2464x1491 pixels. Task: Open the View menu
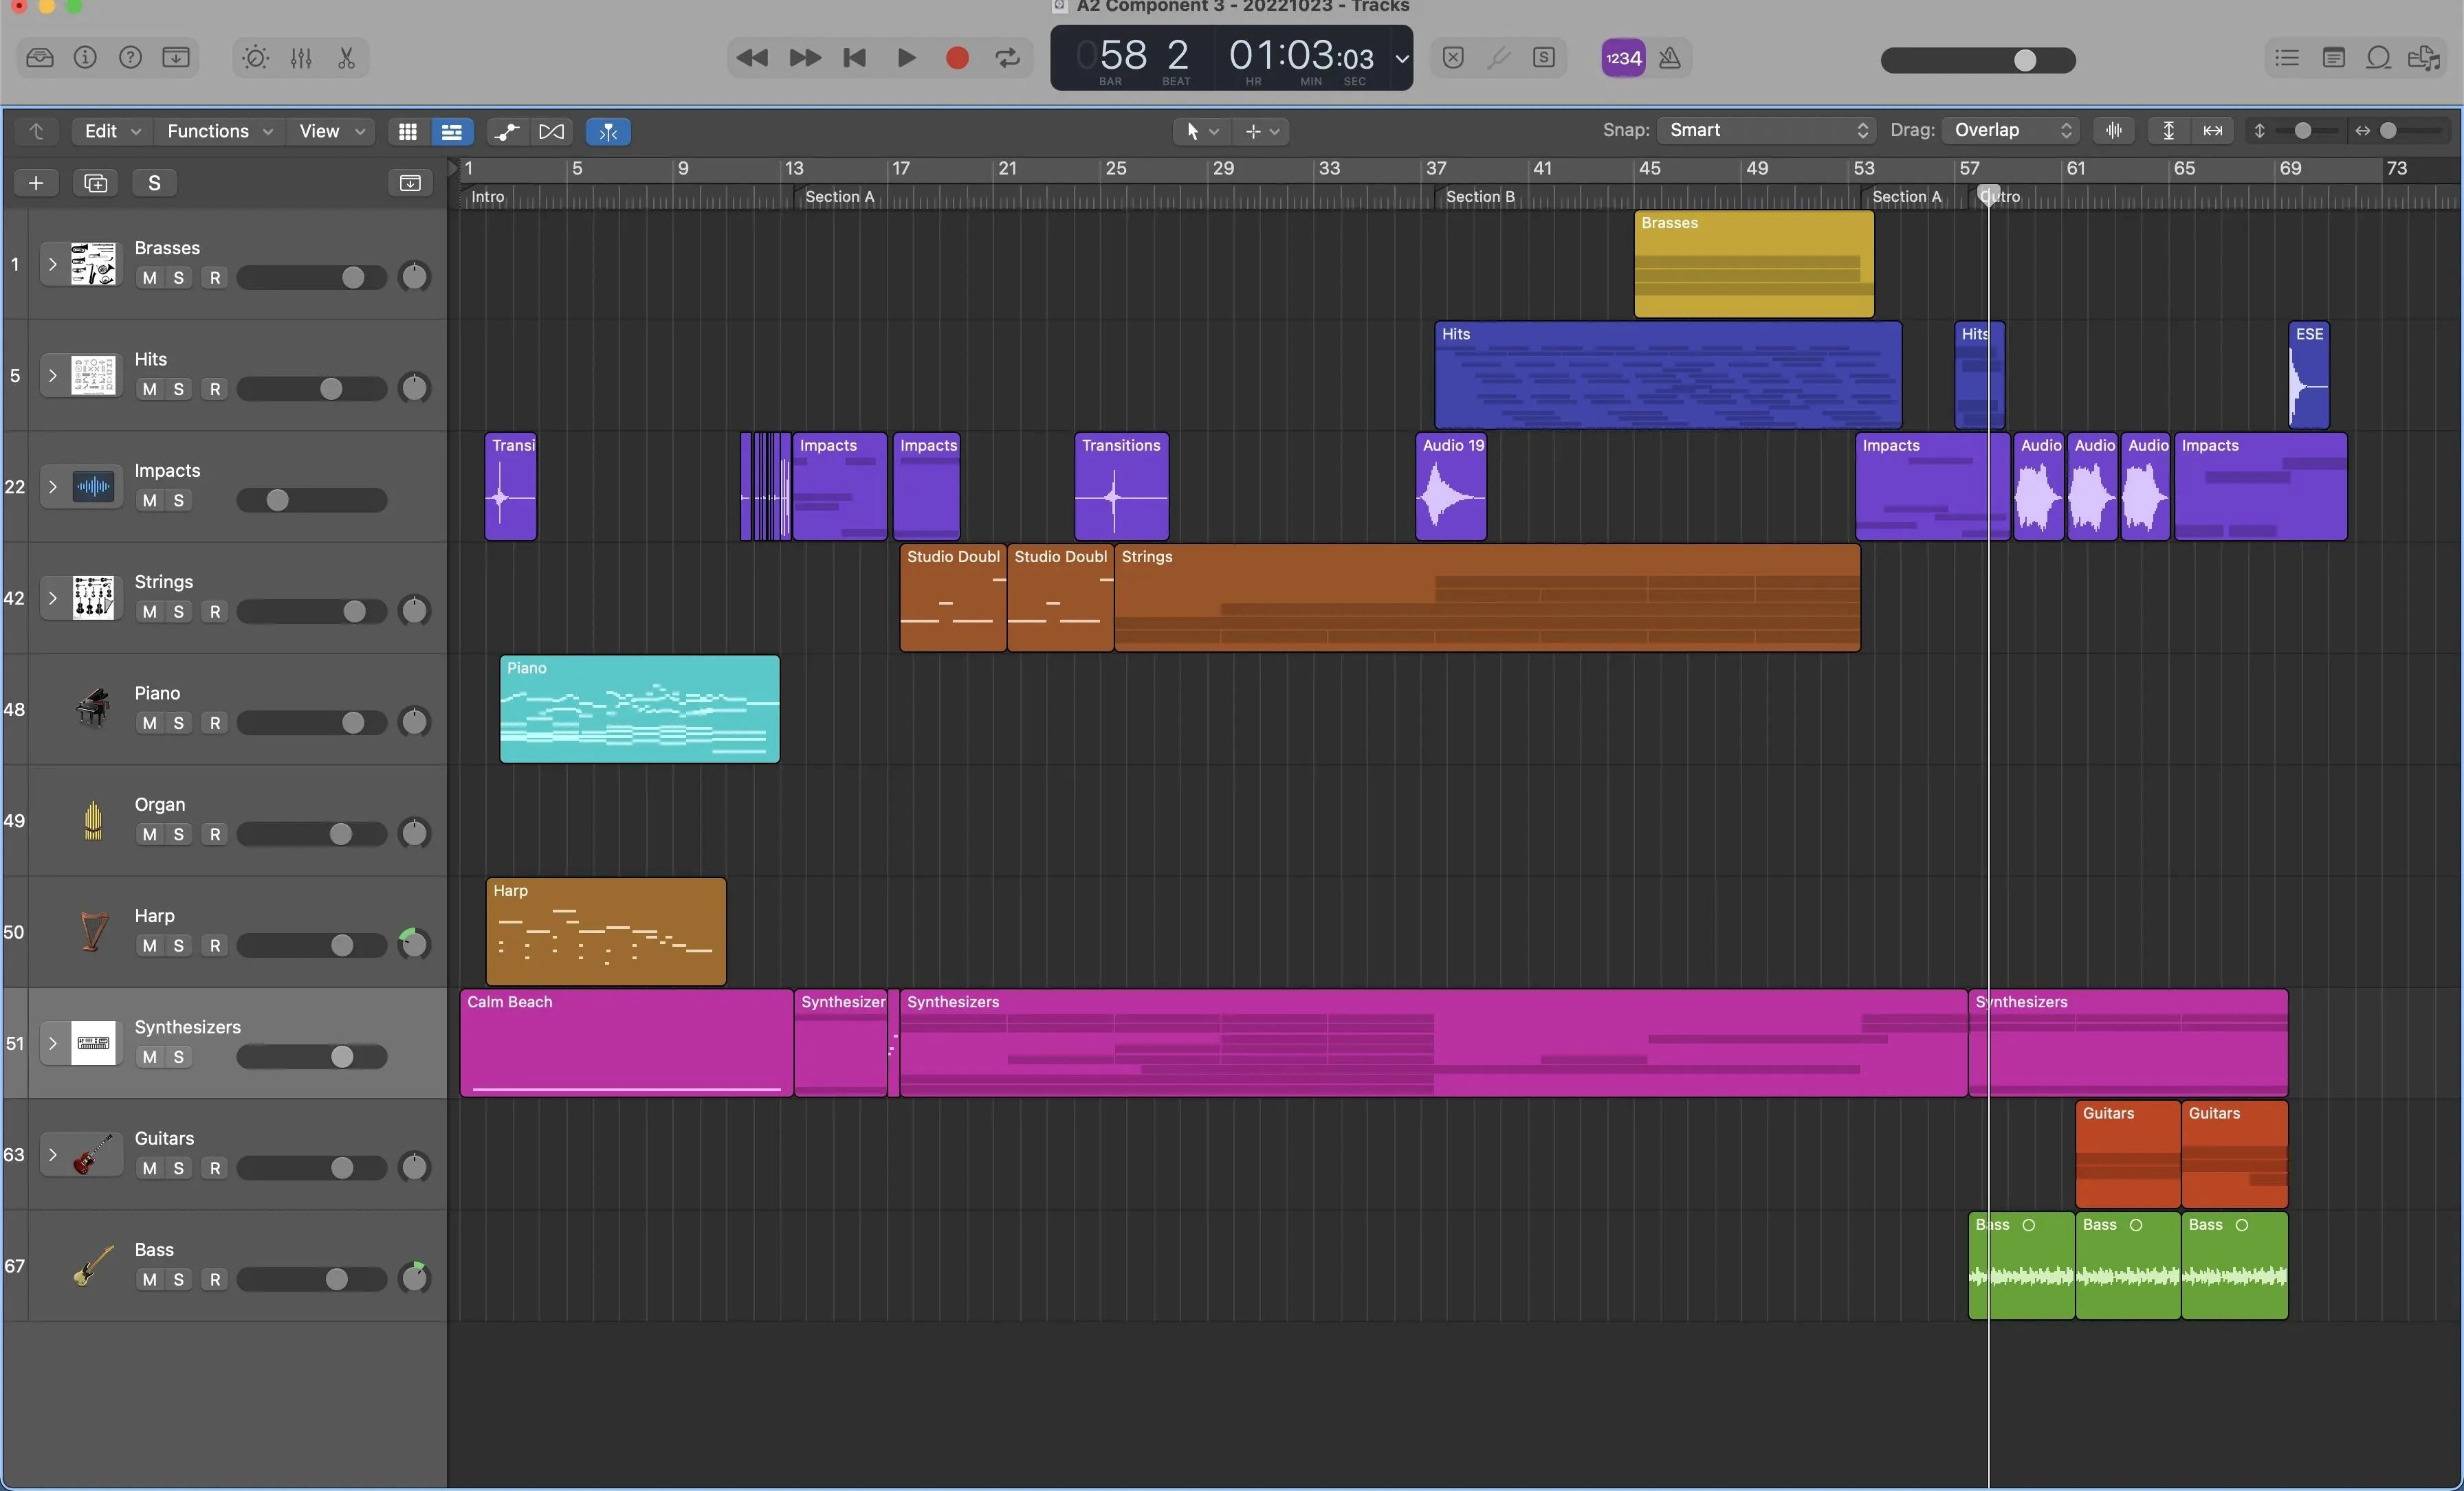[331, 131]
